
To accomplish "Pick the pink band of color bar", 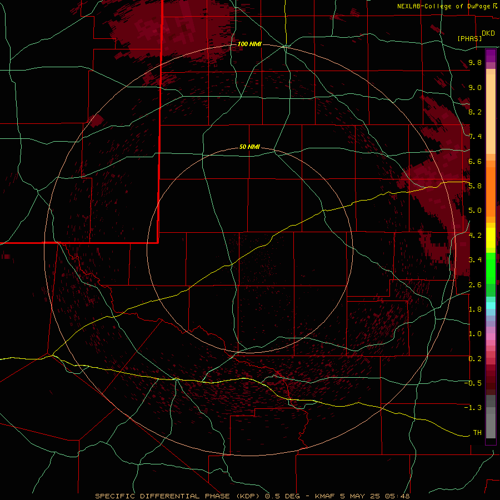I will pos(491,337).
